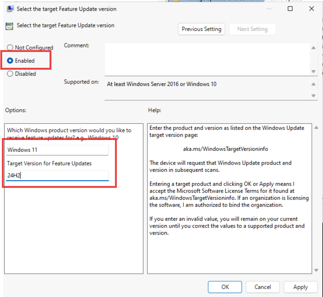
Task: Open the Previous Setting policy entry
Action: click(201, 29)
